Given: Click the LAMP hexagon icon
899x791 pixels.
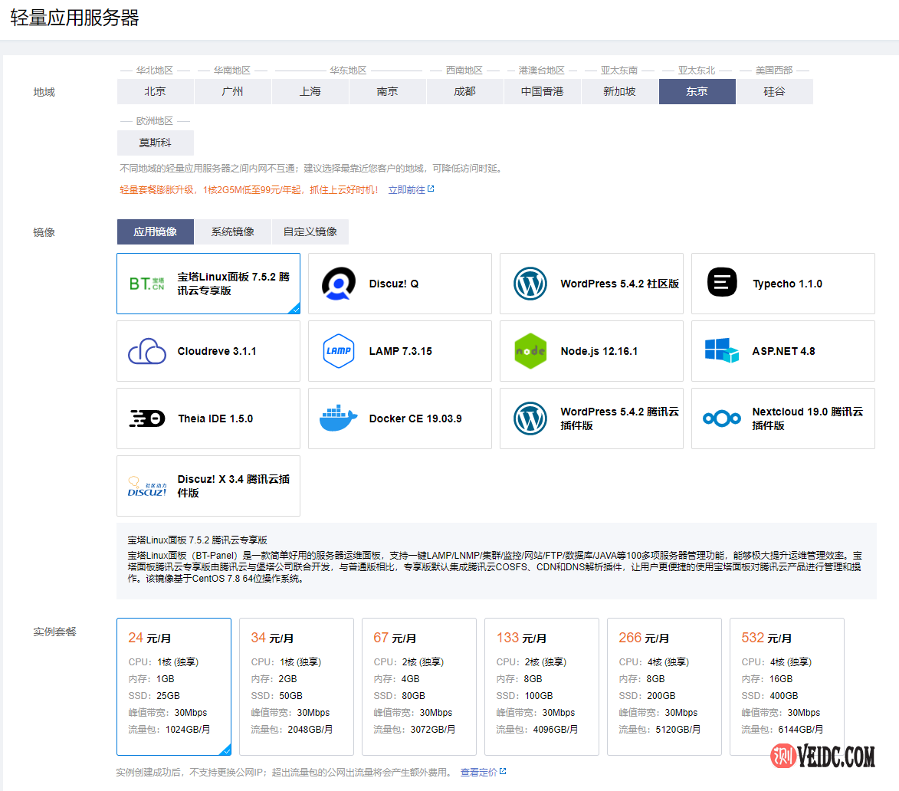Looking at the screenshot, I should tap(338, 351).
